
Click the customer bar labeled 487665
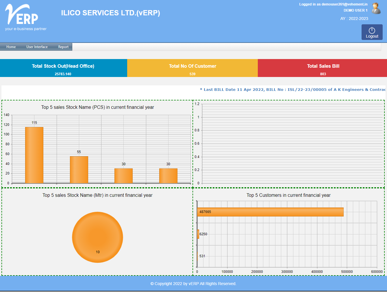[x=270, y=212]
